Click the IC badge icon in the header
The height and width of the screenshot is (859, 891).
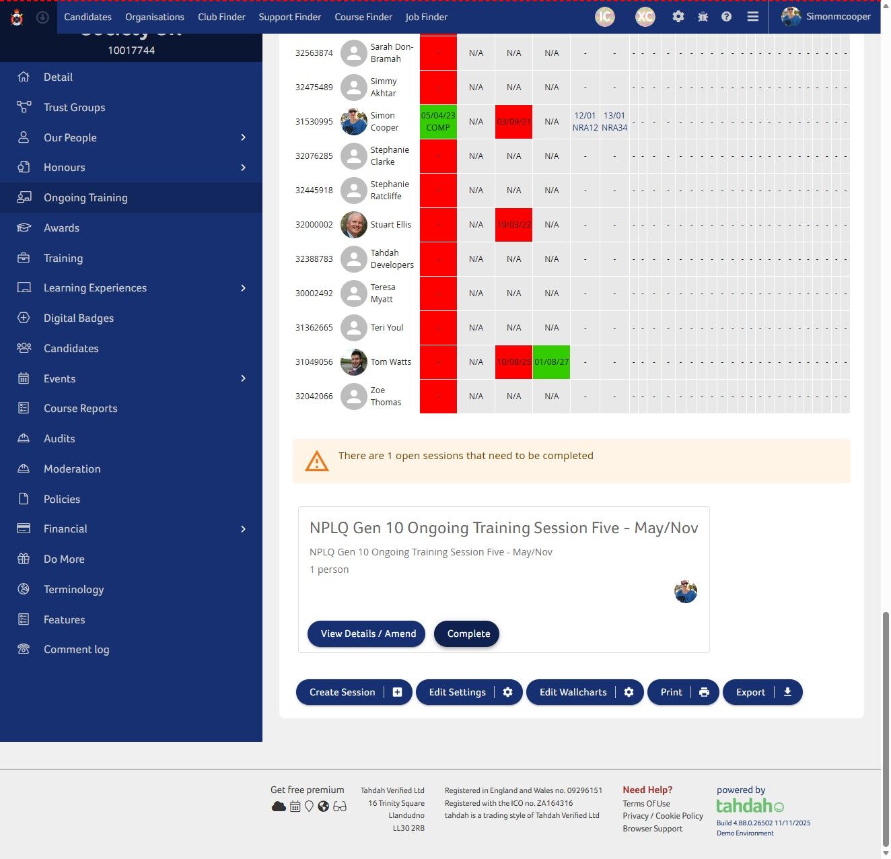coord(604,16)
